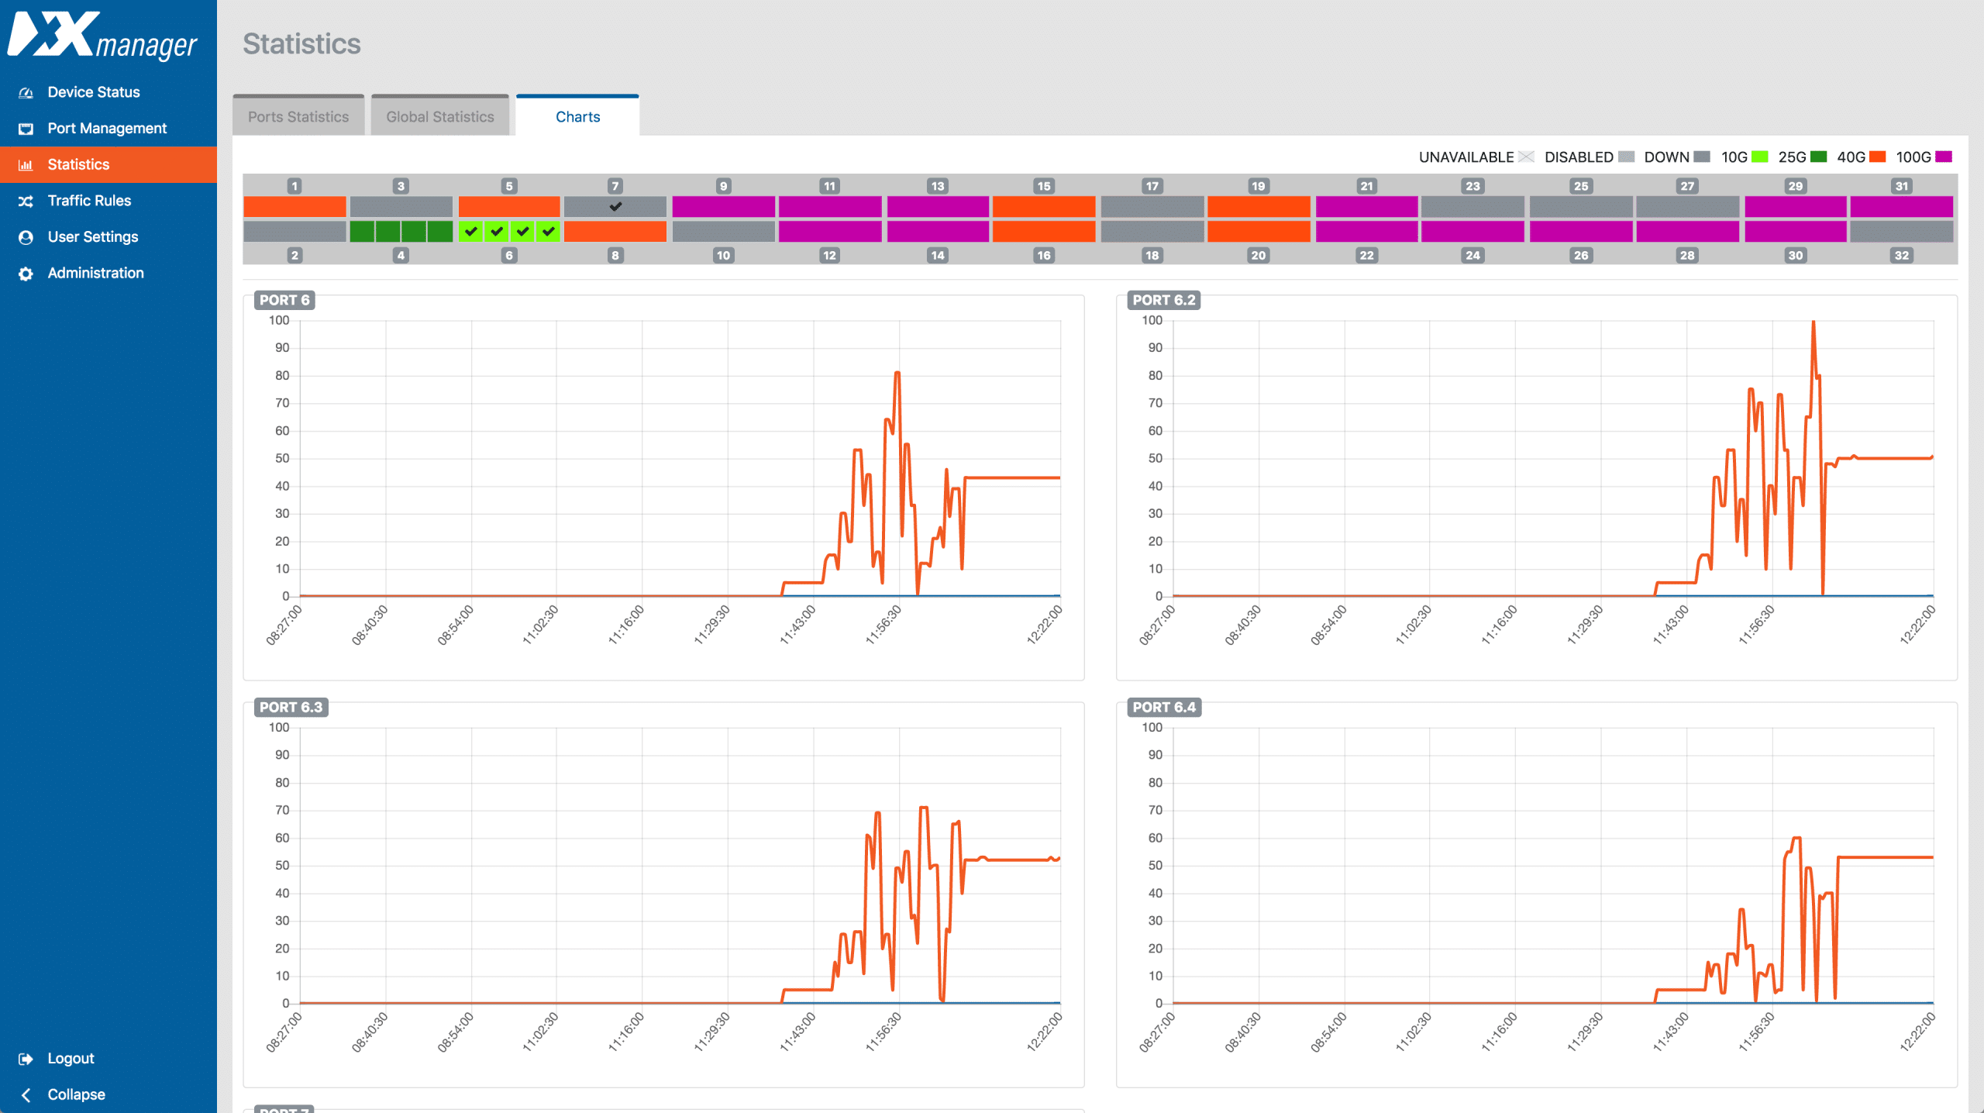Collapse the sidebar with the chevron arrow
The image size is (1984, 1113).
(26, 1094)
